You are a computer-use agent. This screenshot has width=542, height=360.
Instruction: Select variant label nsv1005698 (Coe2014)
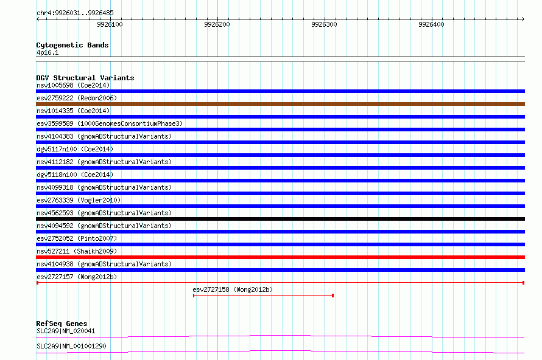pyautogui.click(x=73, y=85)
